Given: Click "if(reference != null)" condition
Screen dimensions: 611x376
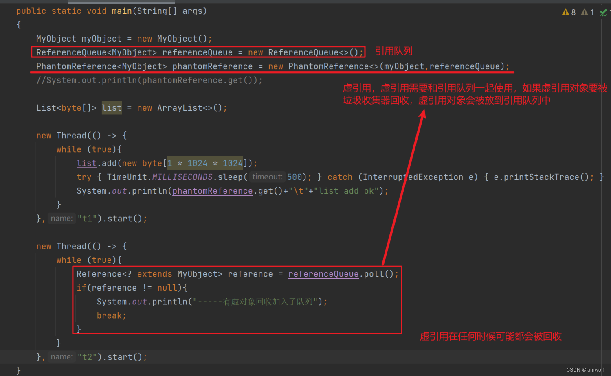Looking at the screenshot, I should click(129, 288).
